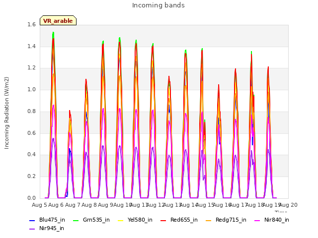Click the Aug 8 x-axis tick label
Viewport: 318px width, 238px height.
click(89, 205)
